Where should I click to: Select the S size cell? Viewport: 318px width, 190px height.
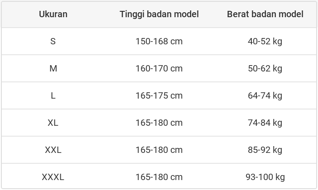pyautogui.click(x=53, y=41)
